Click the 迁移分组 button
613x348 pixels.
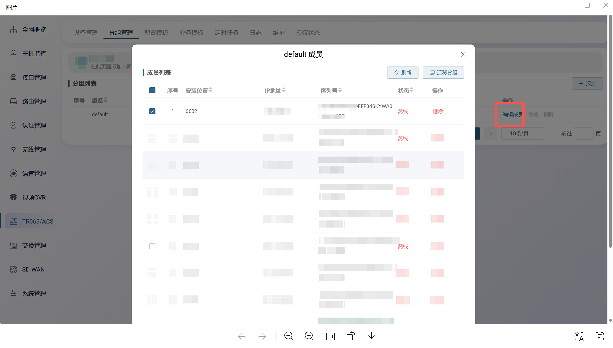443,72
